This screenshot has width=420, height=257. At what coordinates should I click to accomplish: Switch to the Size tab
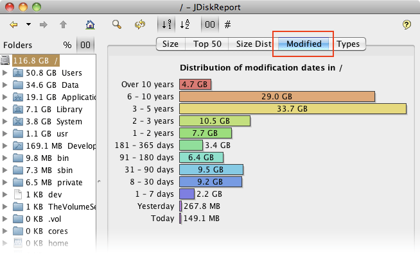pos(170,44)
